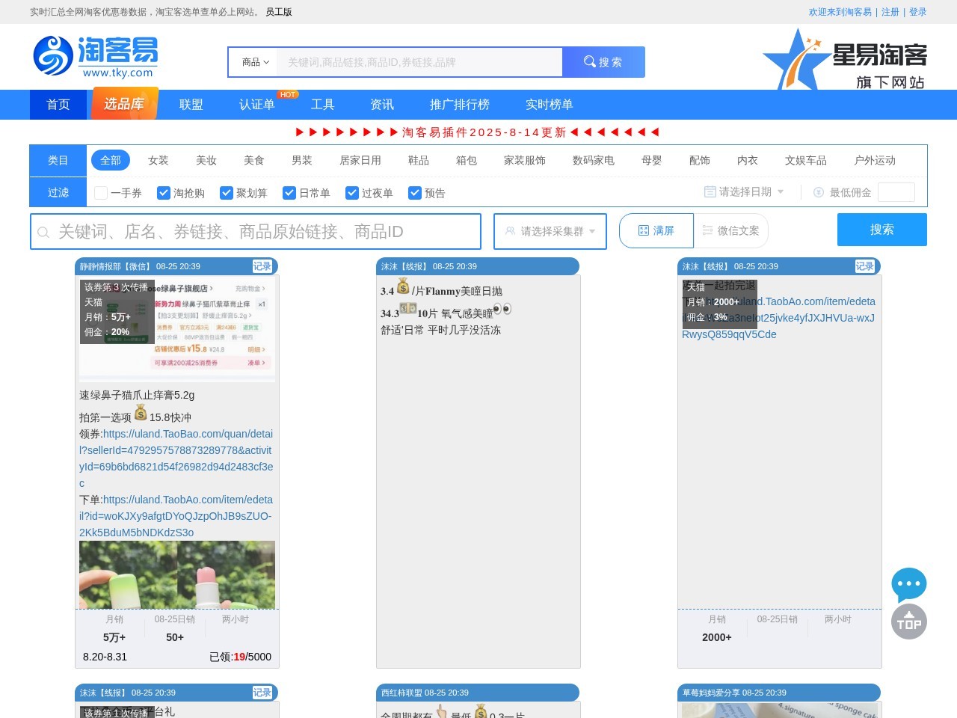957x718 pixels.
Task: Click the 淘客易 logo
Action: pyautogui.click(x=95, y=57)
